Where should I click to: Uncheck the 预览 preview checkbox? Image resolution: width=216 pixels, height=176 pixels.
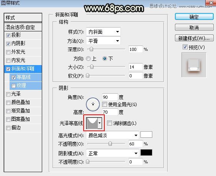(x=185, y=47)
